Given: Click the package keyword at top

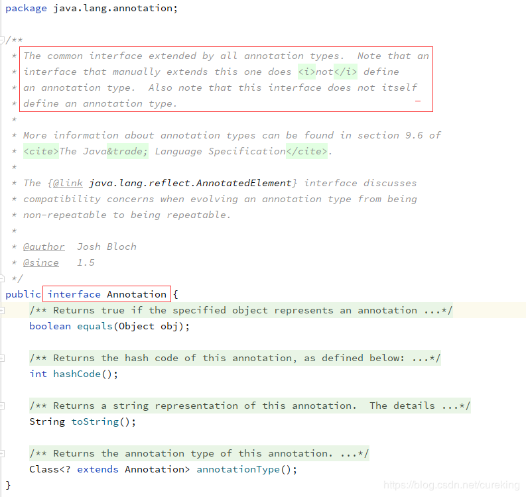Looking at the screenshot, I should (26, 9).
